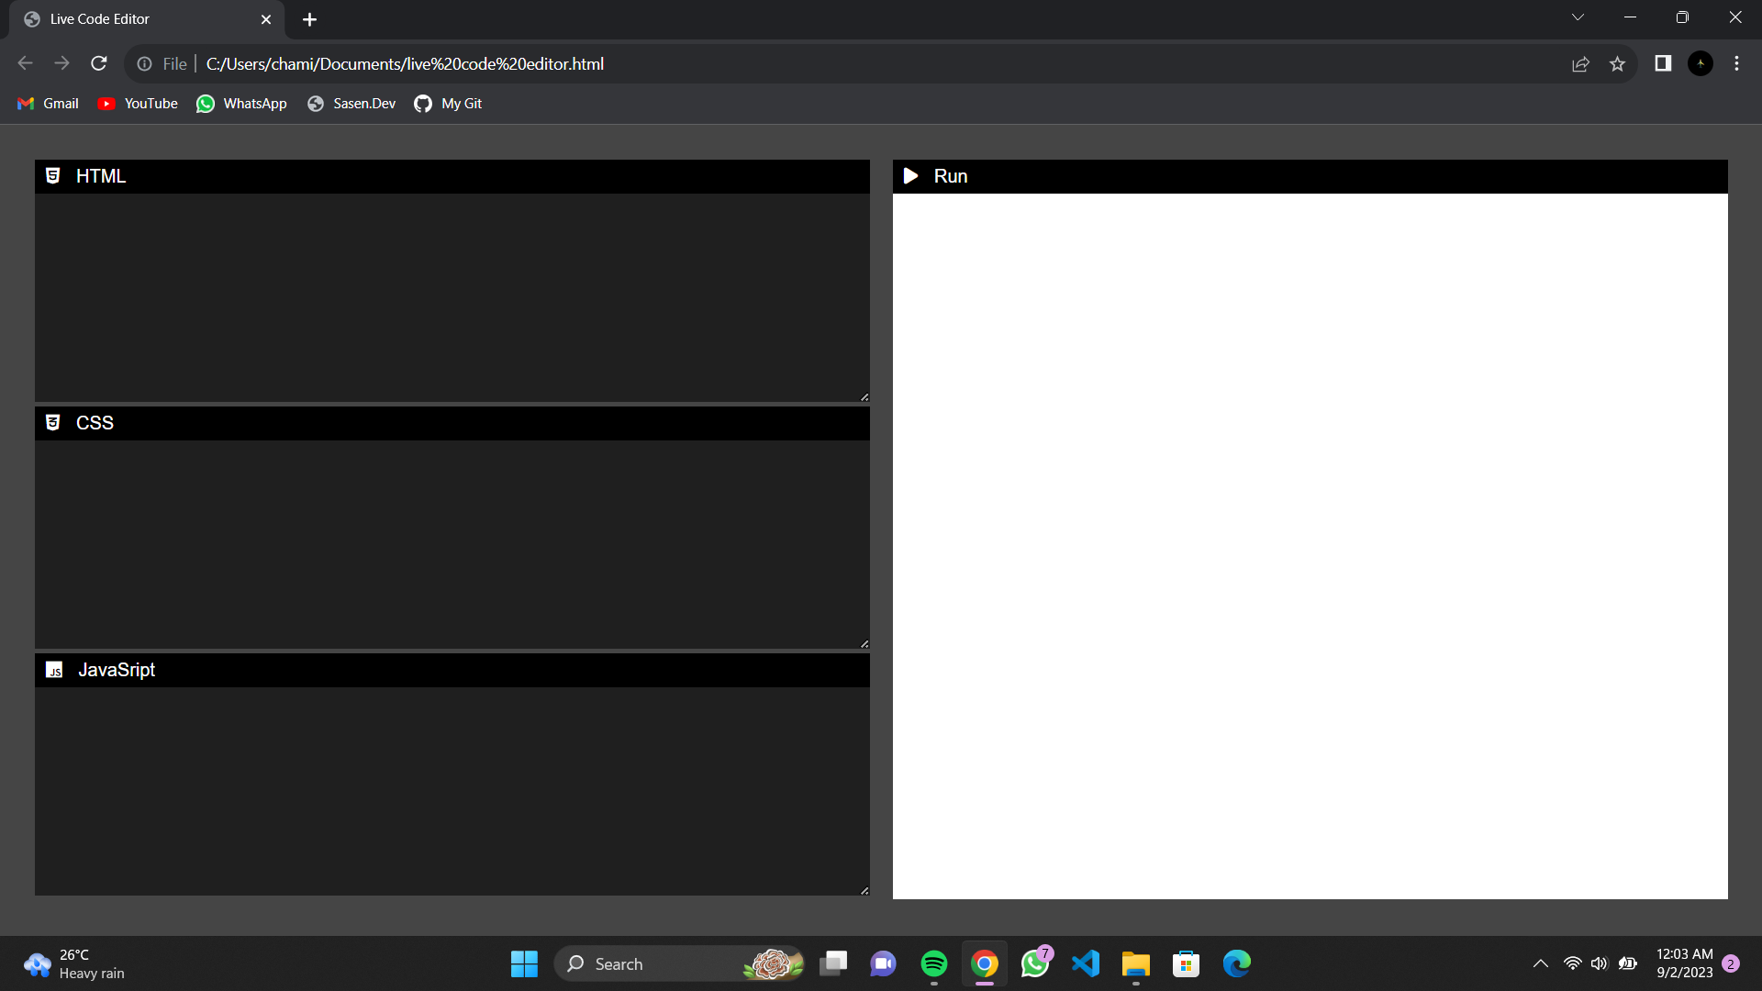Open the YouTube bookmark
This screenshot has height=991, width=1762.
(x=138, y=104)
